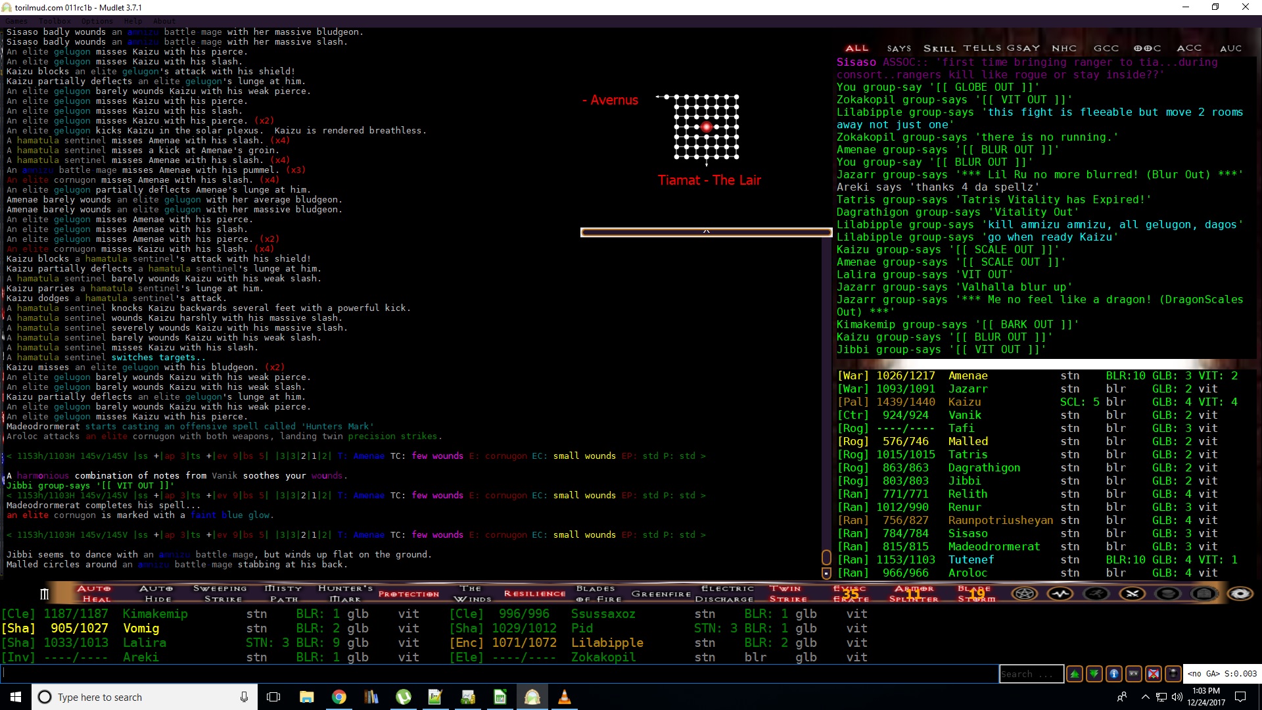Image resolution: width=1262 pixels, height=710 pixels.
Task: Open the GSAY chat tab
Action: click(1023, 48)
